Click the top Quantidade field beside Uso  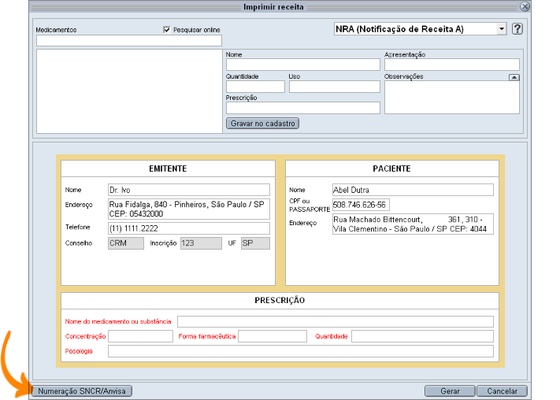pyautogui.click(x=255, y=87)
